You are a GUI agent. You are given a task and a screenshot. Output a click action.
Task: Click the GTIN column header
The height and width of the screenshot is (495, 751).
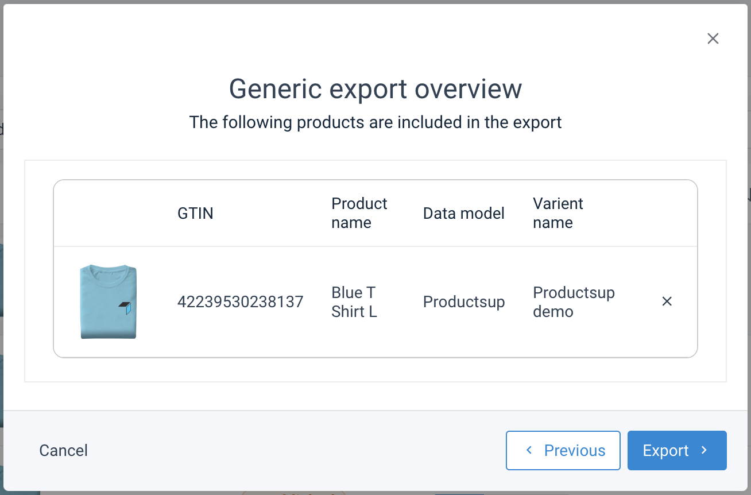point(195,214)
